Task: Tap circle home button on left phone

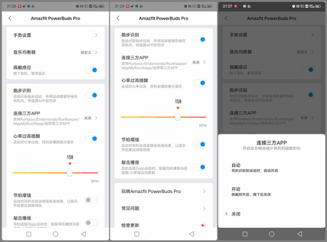Action: 56,234
